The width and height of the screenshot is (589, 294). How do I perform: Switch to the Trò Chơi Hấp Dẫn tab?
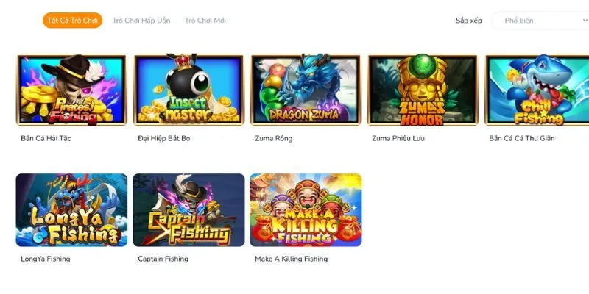[x=141, y=21]
